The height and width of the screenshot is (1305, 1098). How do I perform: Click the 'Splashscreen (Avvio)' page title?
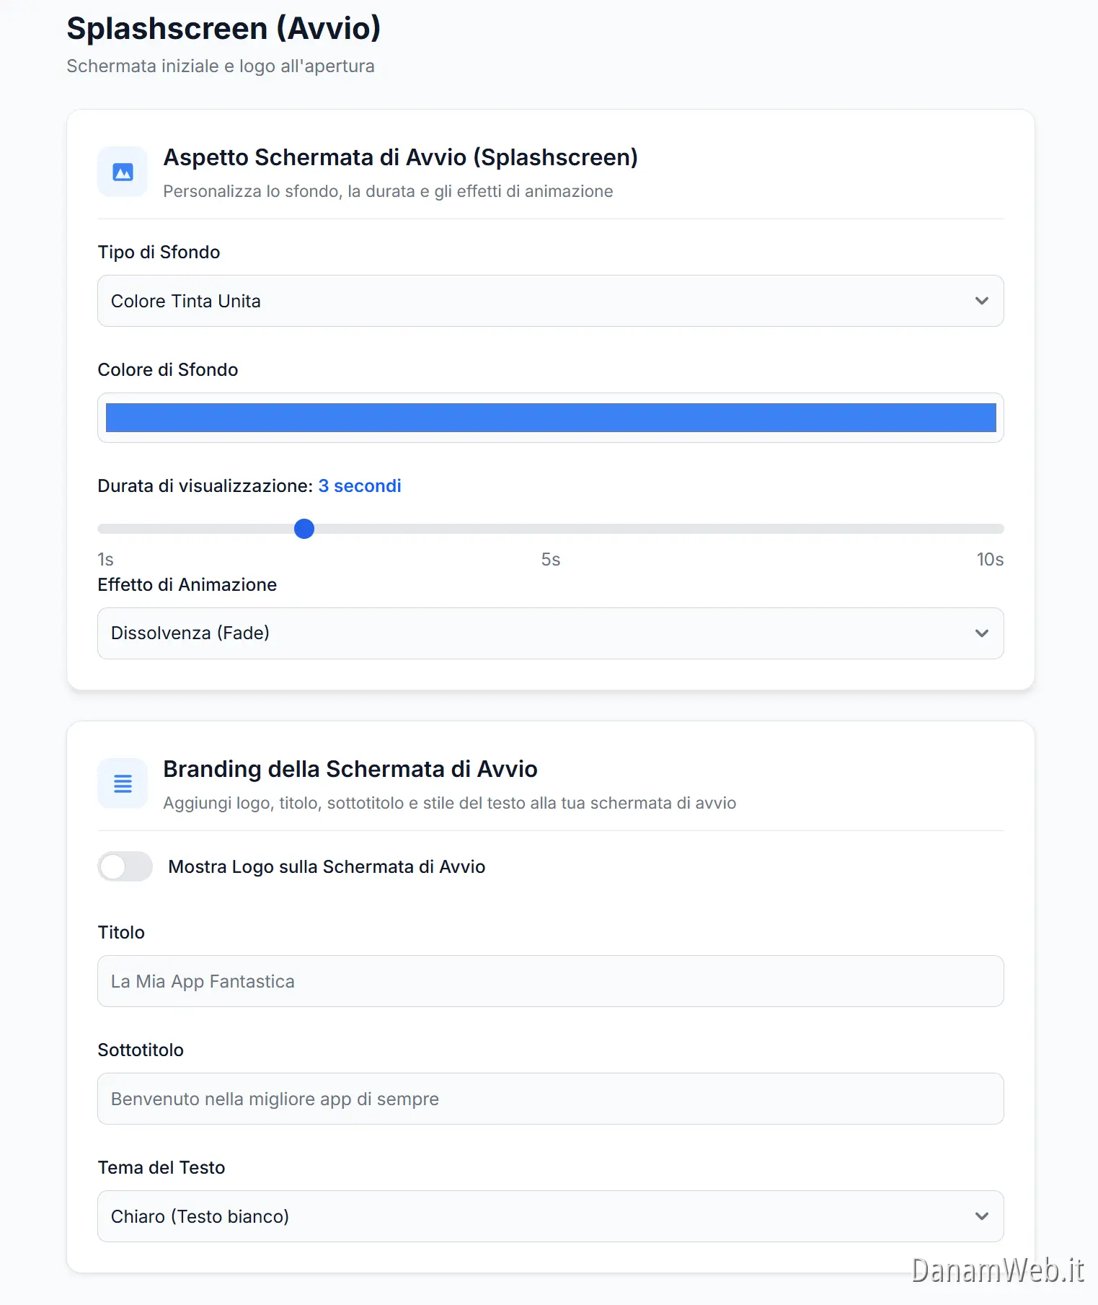(223, 29)
